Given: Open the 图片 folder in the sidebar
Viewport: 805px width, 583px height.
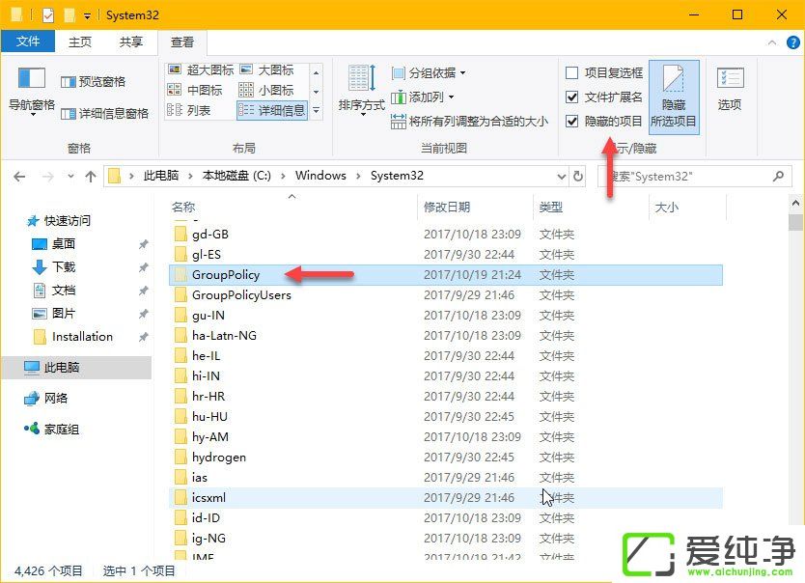Looking at the screenshot, I should pyautogui.click(x=61, y=313).
